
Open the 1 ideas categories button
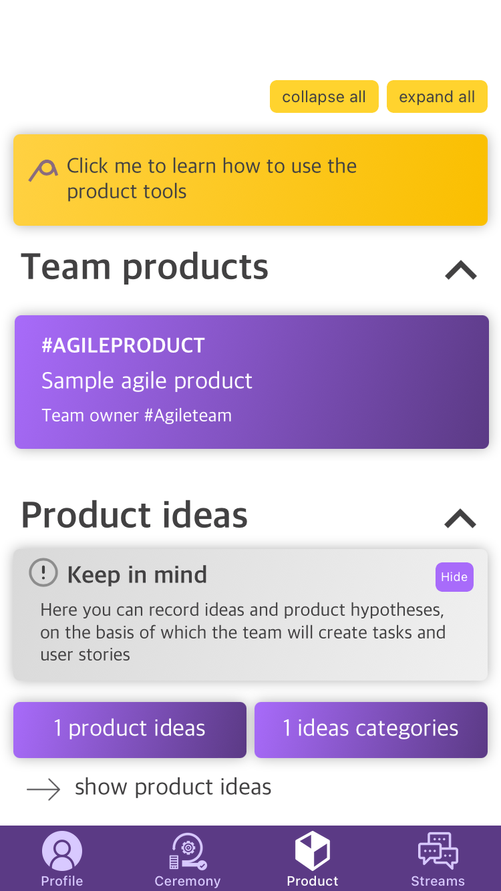coord(371,729)
